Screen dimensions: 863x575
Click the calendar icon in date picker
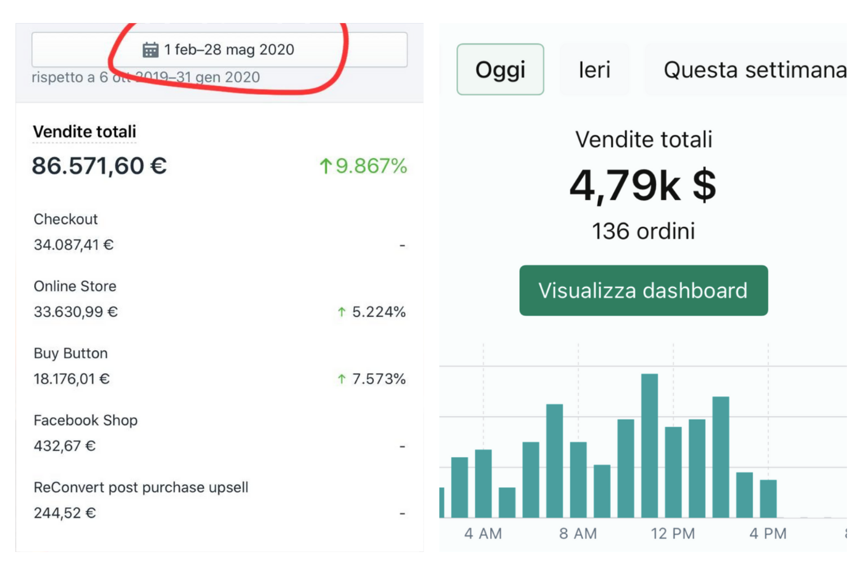coord(150,50)
